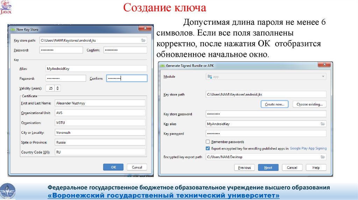Click the Java logo in the slide corner
This screenshot has width=358, height=200.
coord(6,7)
